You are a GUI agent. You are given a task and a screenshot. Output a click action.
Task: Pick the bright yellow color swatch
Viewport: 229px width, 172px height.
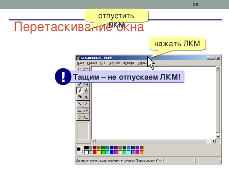99,152
